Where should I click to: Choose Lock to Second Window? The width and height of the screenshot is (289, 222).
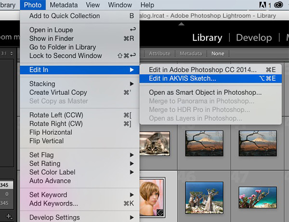(x=79, y=56)
